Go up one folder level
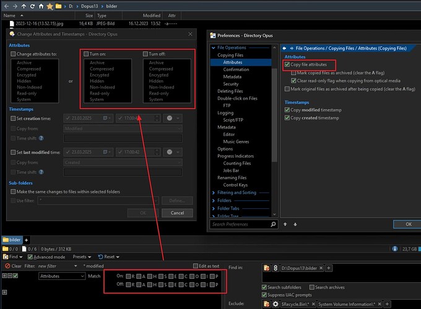The image size is (421, 309). click(24, 6)
